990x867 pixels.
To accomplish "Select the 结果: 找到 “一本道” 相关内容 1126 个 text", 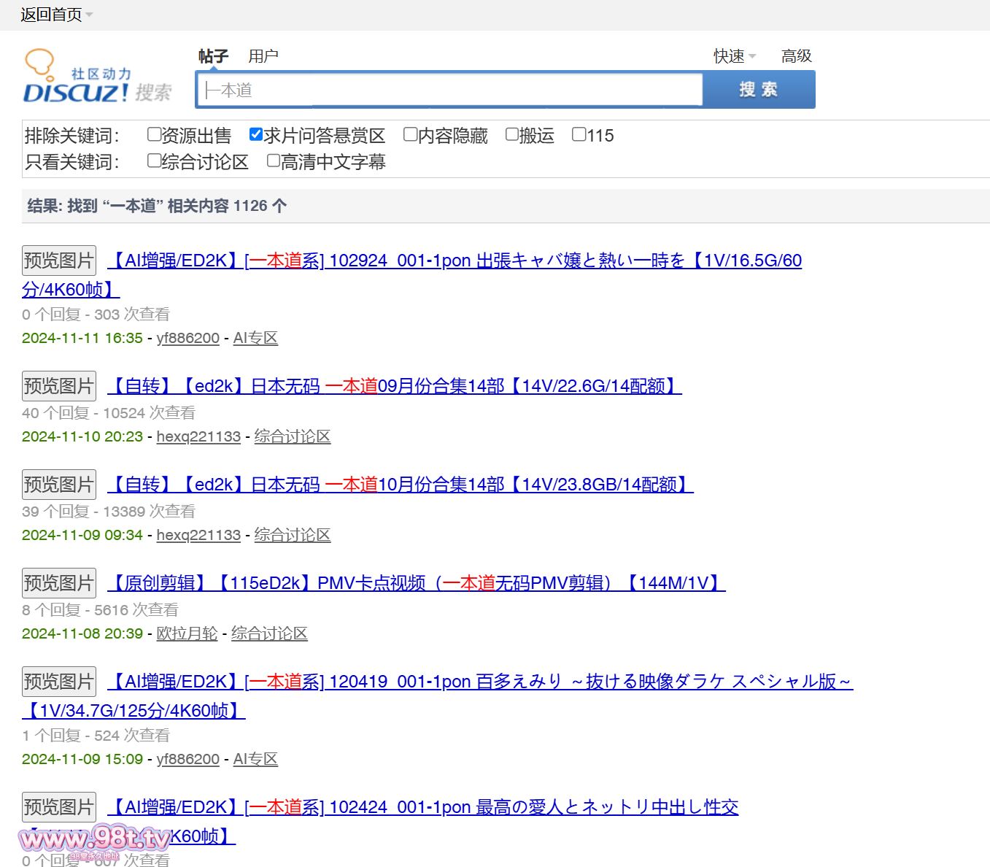I will (157, 206).
